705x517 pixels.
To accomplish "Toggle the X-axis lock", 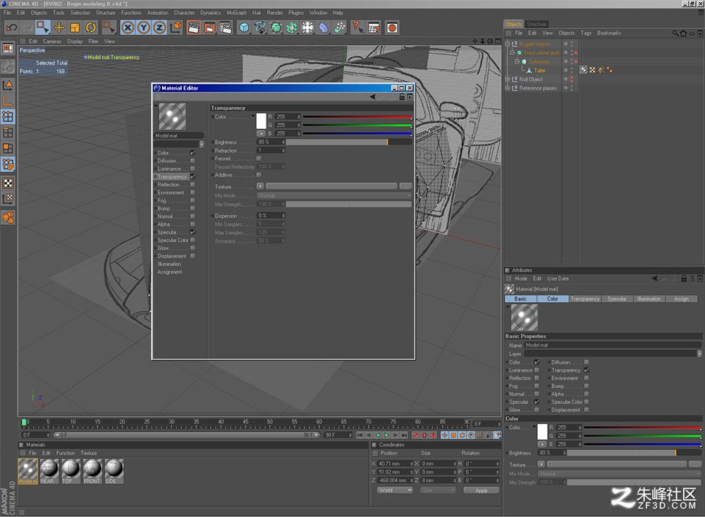I will click(x=128, y=28).
